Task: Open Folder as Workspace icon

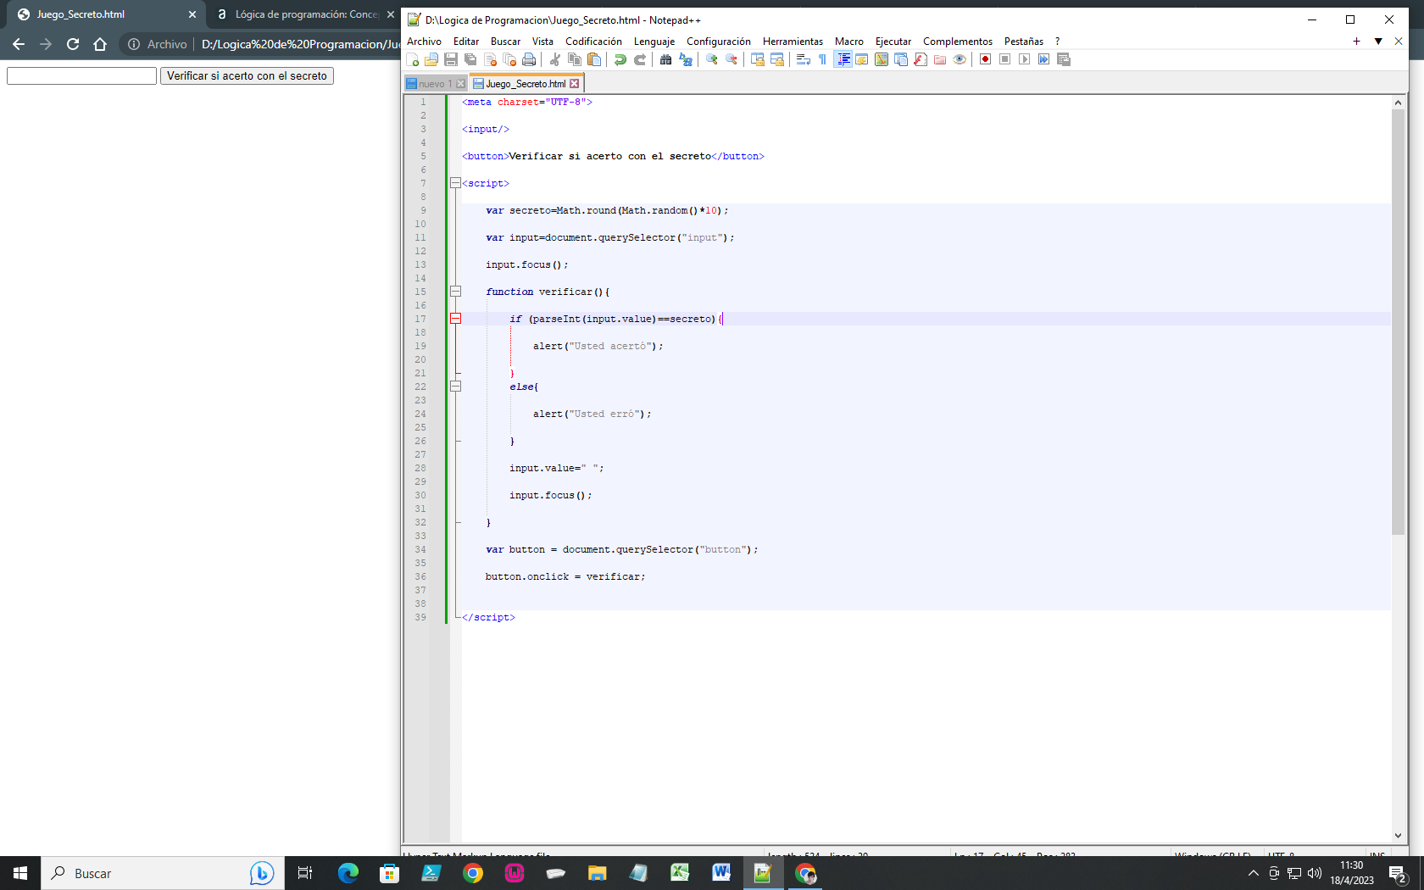Action: (x=940, y=59)
